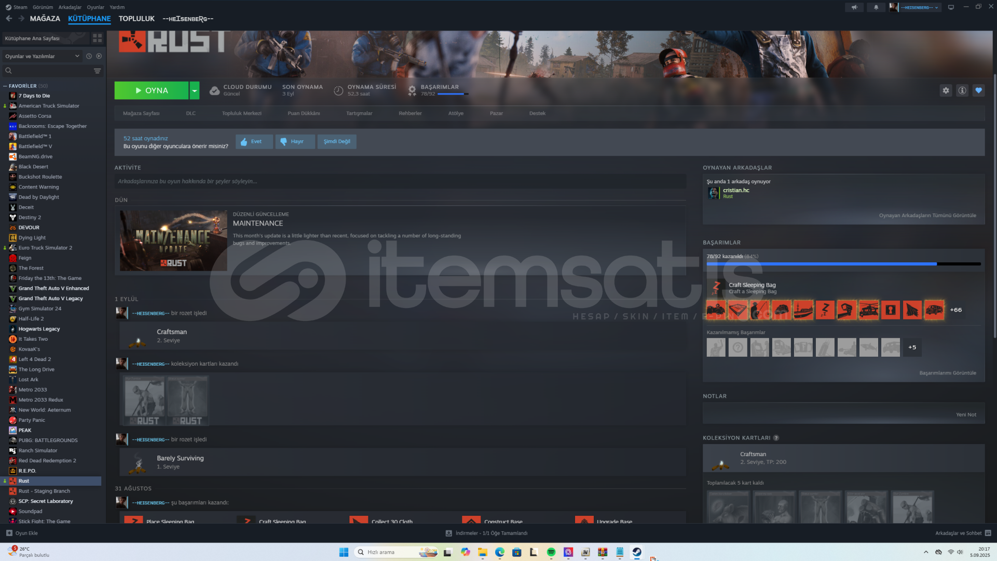Viewport: 997px width, 561px height.
Task: Open friend cristian.hc profile
Action: [x=736, y=190]
